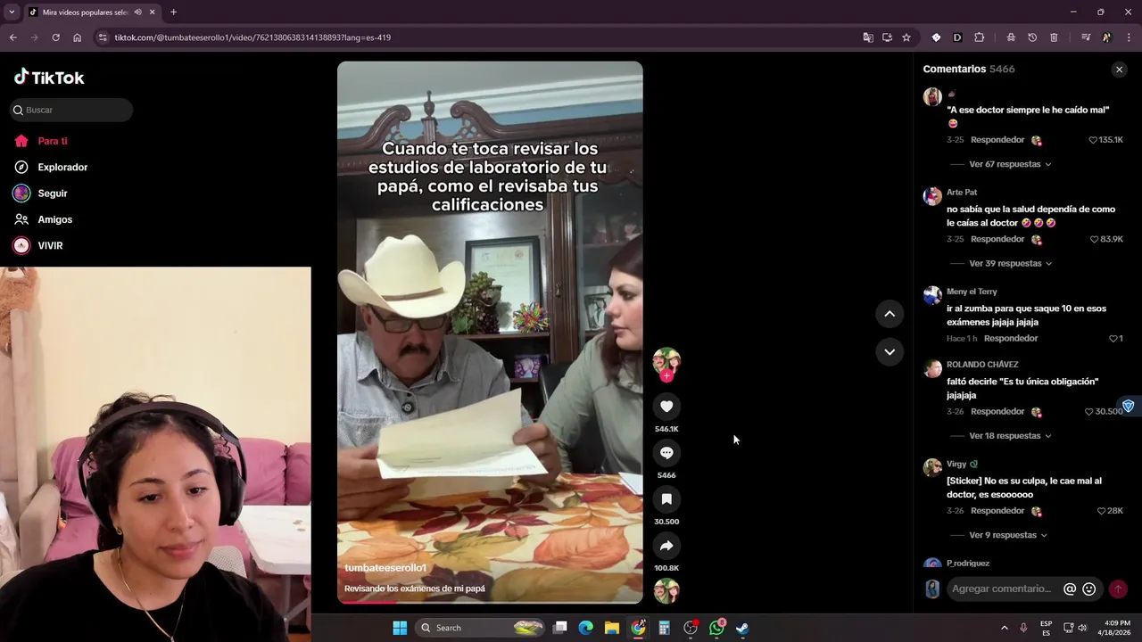Image resolution: width=1142 pixels, height=642 pixels.
Task: Open tumbateeserollo1 username on video
Action: (x=385, y=568)
